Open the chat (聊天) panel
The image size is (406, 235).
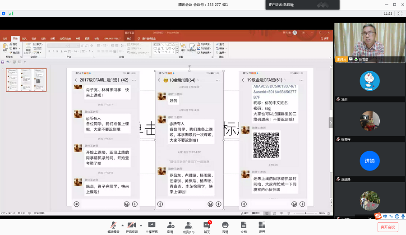(207, 225)
